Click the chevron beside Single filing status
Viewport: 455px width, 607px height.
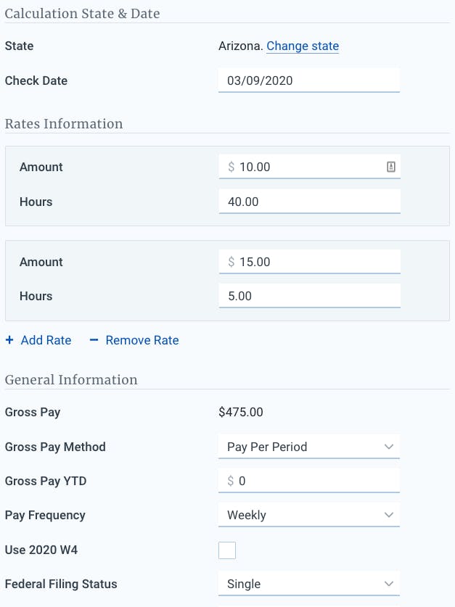tap(390, 583)
